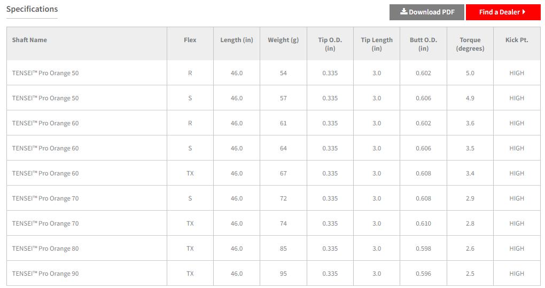Click the 95 weight value cell
Screen dimensions: 545x288
coord(283,274)
